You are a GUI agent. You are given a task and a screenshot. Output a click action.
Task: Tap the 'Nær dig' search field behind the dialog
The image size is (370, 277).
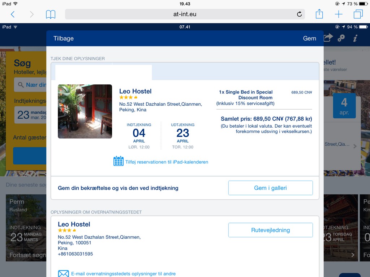click(30, 85)
